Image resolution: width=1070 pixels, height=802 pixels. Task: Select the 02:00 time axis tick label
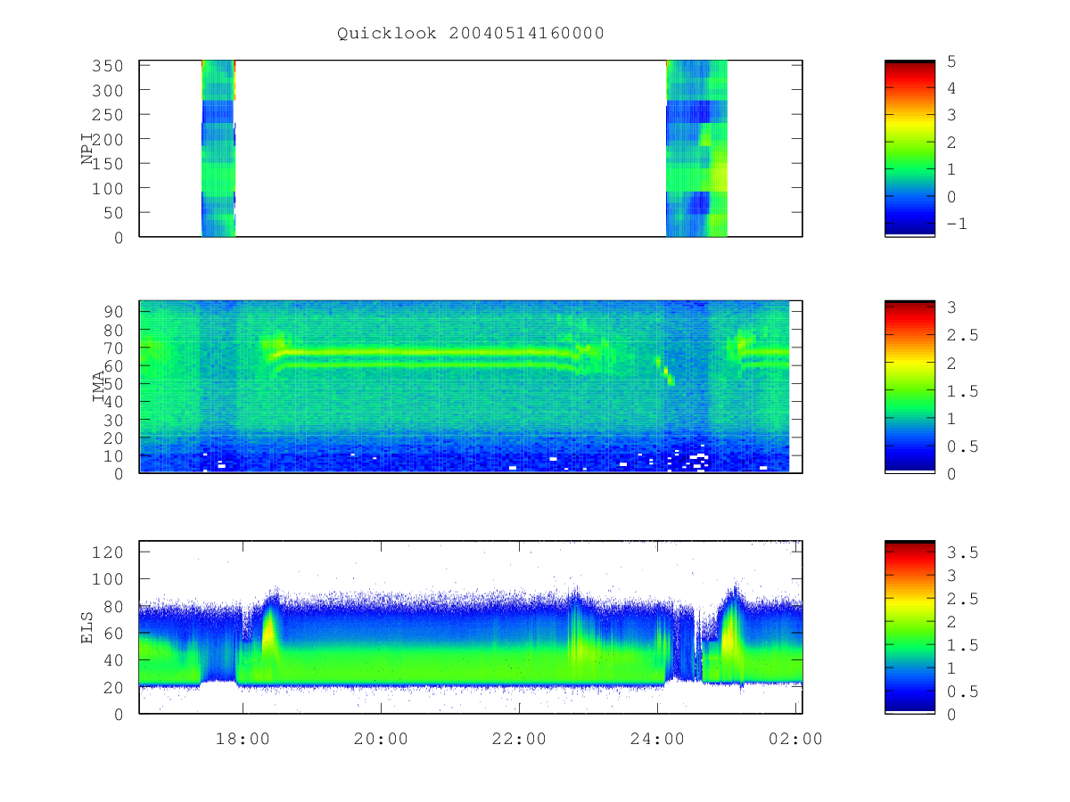click(x=795, y=739)
